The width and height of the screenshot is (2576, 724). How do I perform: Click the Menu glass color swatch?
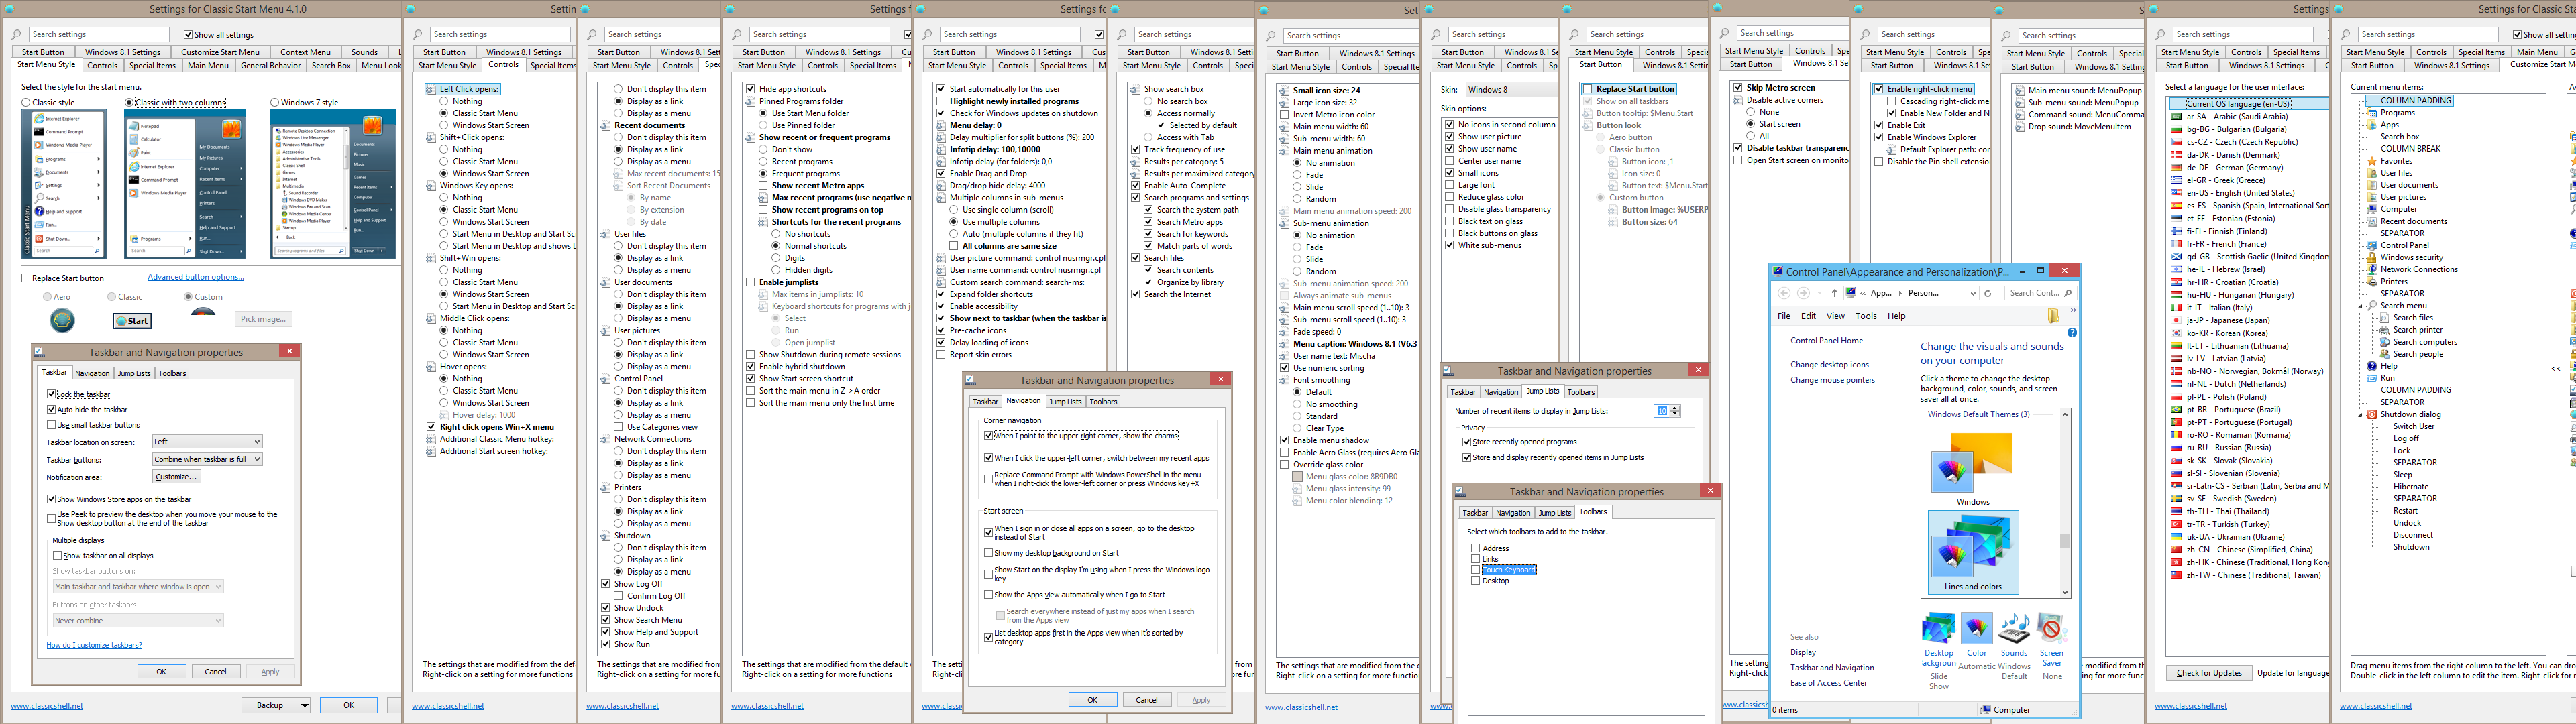point(1297,477)
